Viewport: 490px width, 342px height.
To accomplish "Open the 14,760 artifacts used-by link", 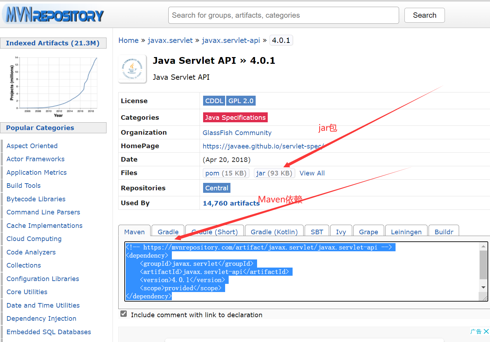I will coord(231,203).
